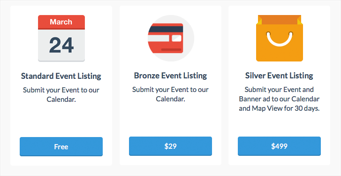Click the Standard listing description text

pos(61,95)
